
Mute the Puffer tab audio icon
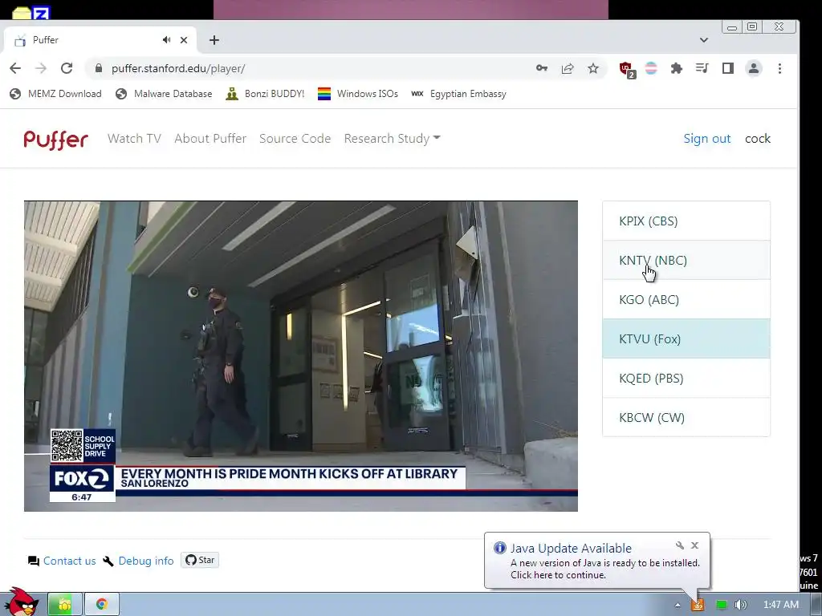pyautogui.click(x=166, y=40)
